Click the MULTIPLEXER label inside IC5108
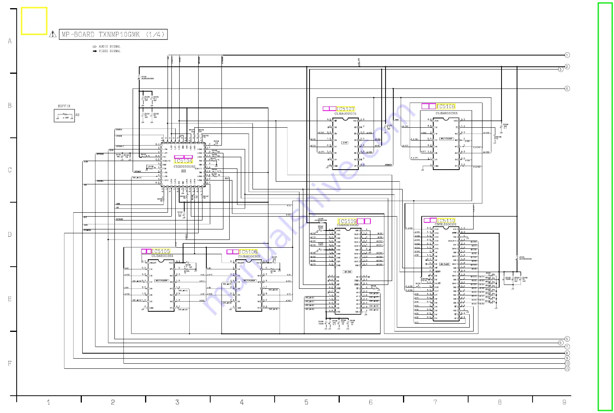This screenshot has height=413, width=614. (x=447, y=139)
